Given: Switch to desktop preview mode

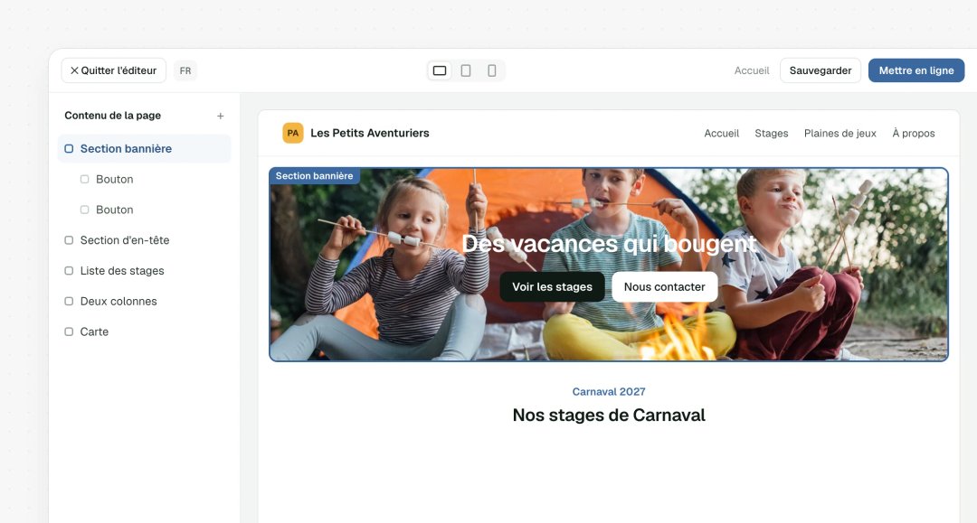Looking at the screenshot, I should click(440, 70).
